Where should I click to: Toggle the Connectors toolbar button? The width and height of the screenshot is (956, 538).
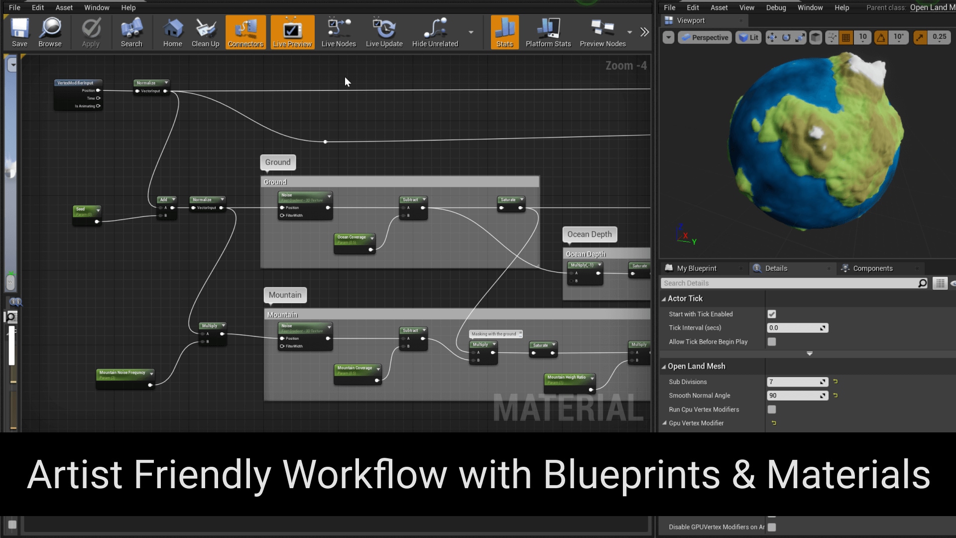click(x=245, y=32)
